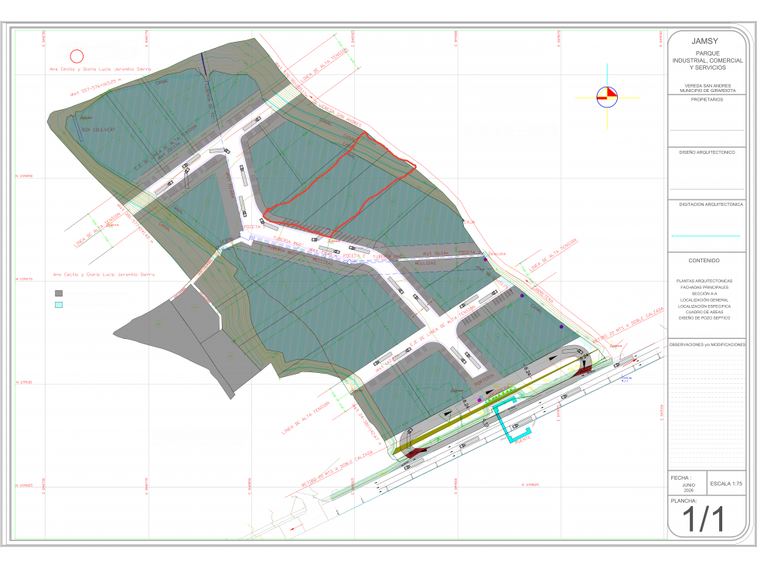
Task: Click the PROPIETARIOS heading
Action: 707,100
